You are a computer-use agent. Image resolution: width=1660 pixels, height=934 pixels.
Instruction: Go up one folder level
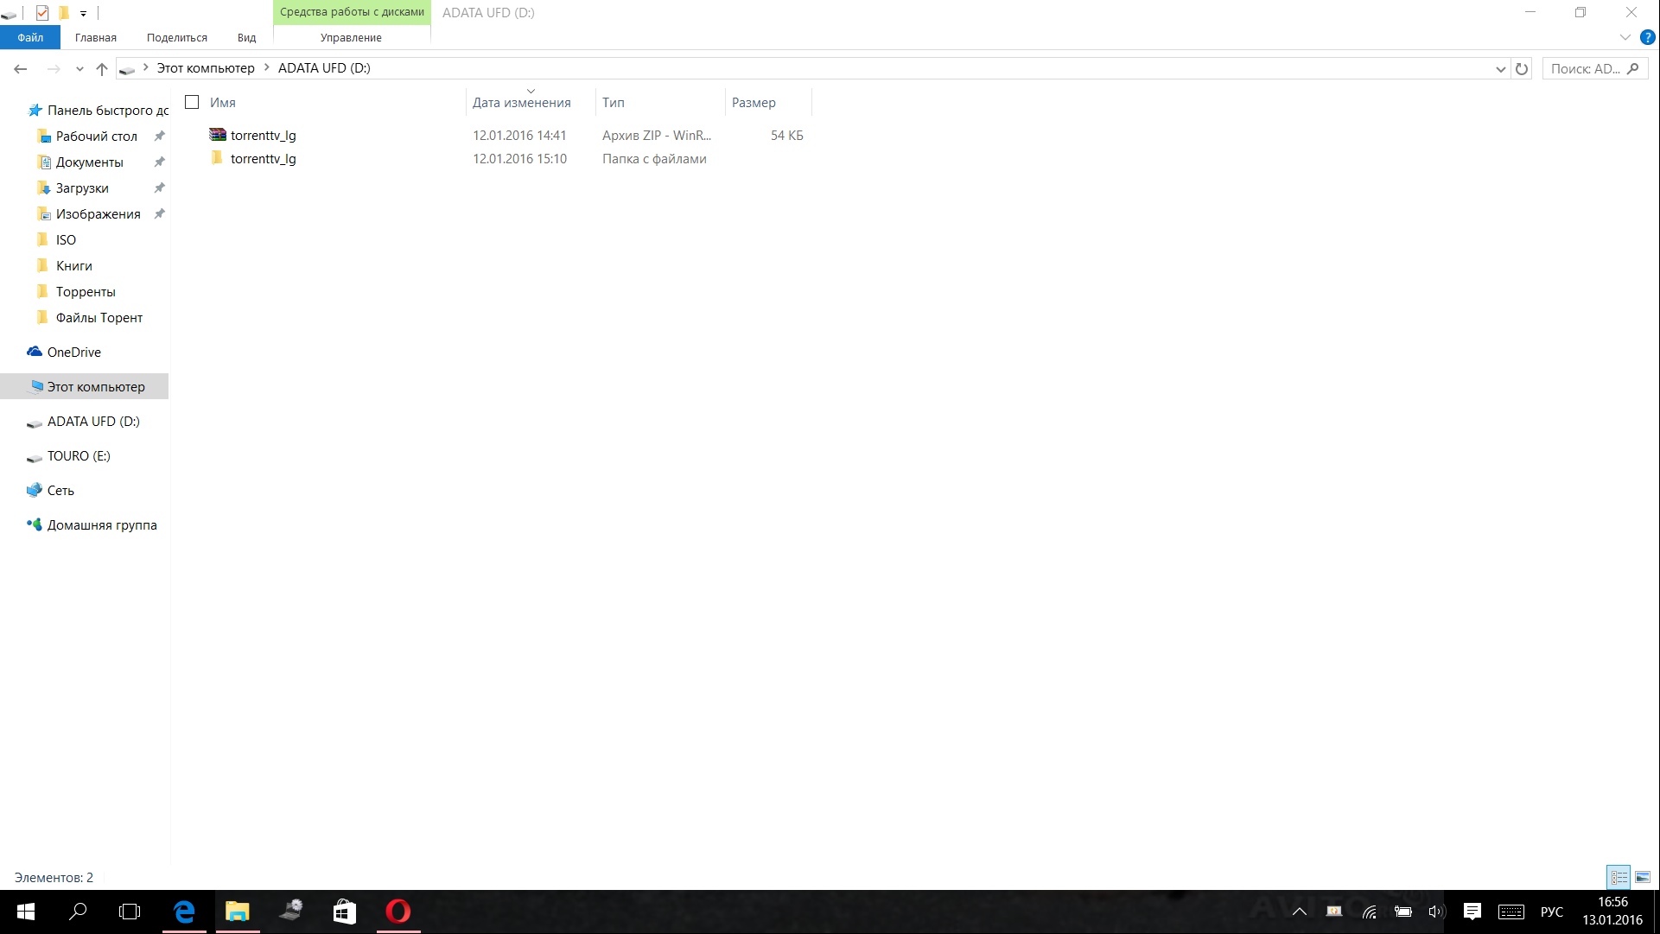[102, 68]
